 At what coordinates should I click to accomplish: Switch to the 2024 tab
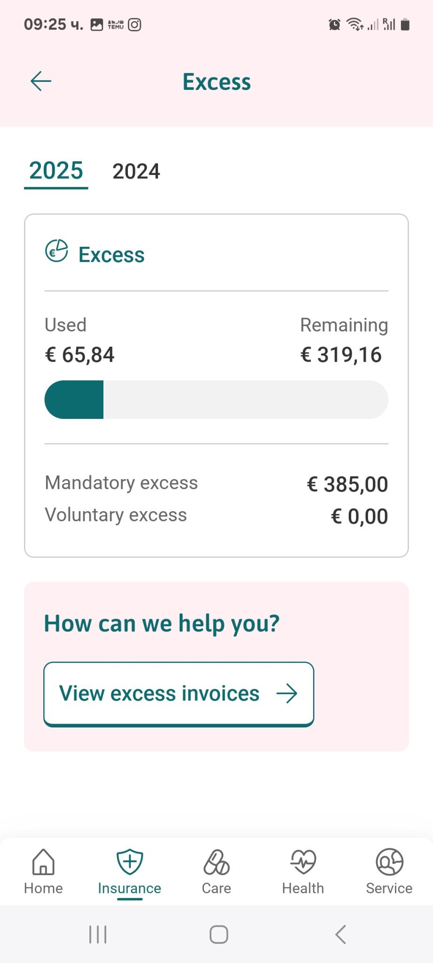tap(136, 171)
